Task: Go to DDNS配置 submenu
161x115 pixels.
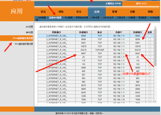Action: (42, 17)
